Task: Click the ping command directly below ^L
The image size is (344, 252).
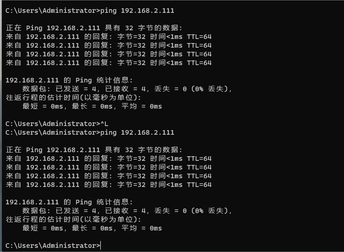Action: pyautogui.click(x=90, y=132)
